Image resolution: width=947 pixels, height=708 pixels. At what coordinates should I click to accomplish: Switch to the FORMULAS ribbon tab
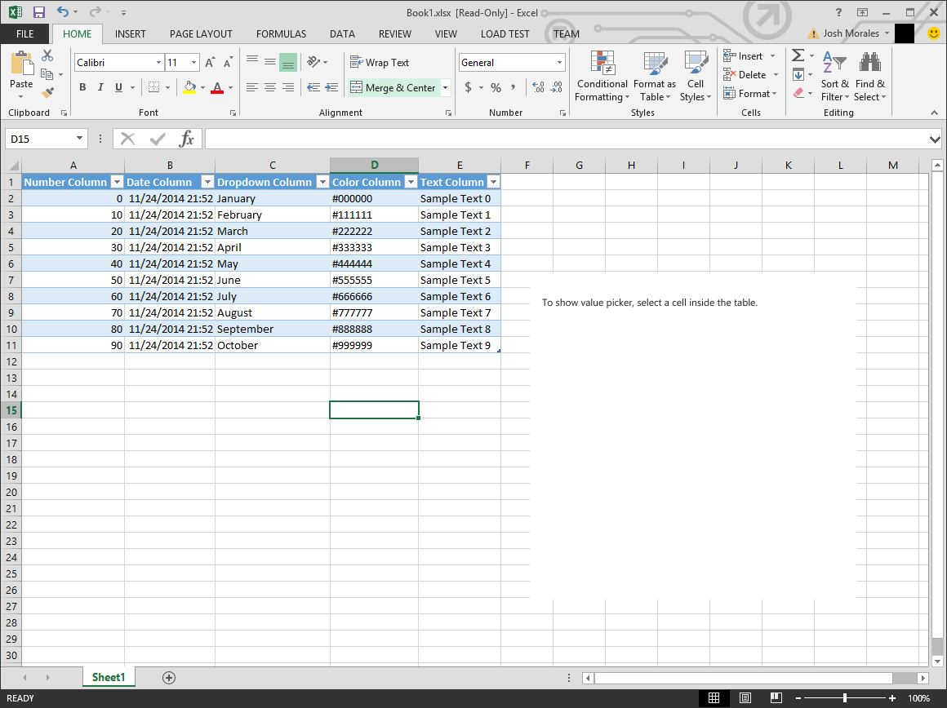pyautogui.click(x=281, y=34)
